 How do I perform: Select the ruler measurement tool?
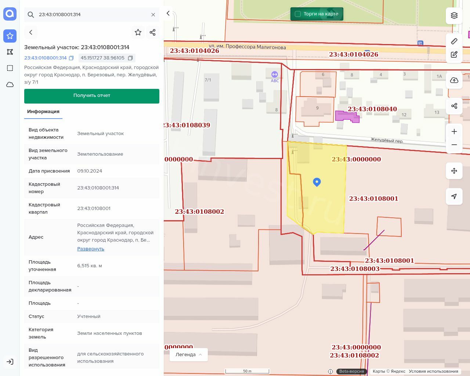click(454, 41)
